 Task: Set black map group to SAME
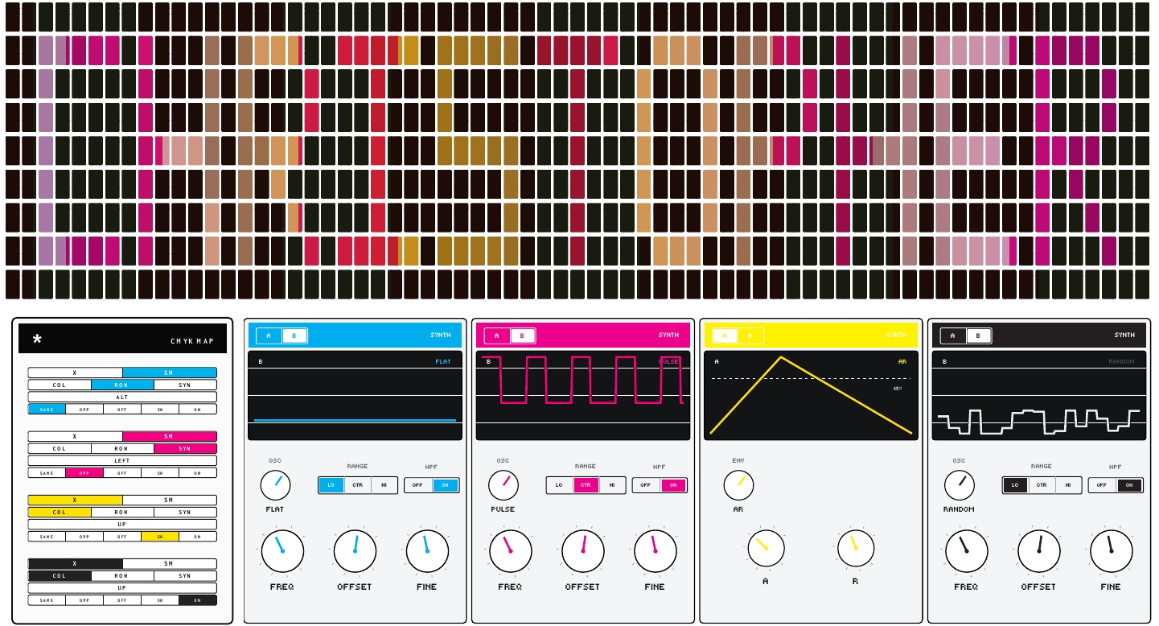[x=47, y=599]
